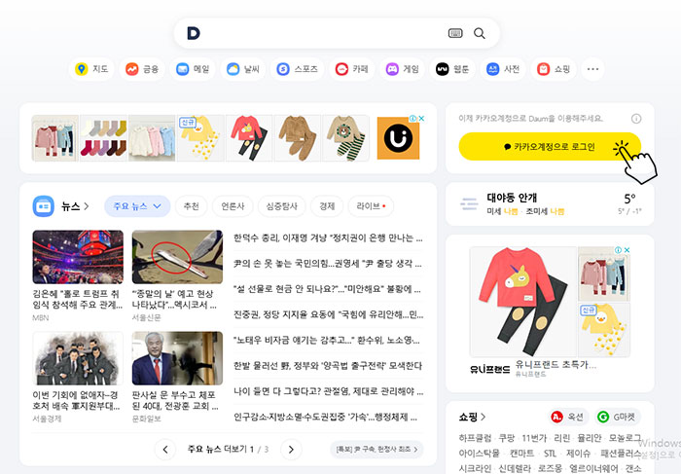
Task: Open the 대야동 안개 weather card
Action: coord(550,204)
